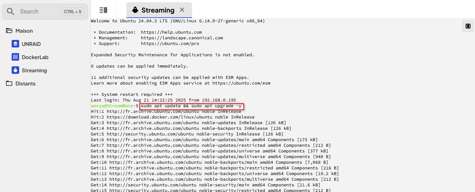Screen dimensions: 475x192
Task: Click the 'Get:13' noble-backports/multiverse line
Action: pos(215,179)
